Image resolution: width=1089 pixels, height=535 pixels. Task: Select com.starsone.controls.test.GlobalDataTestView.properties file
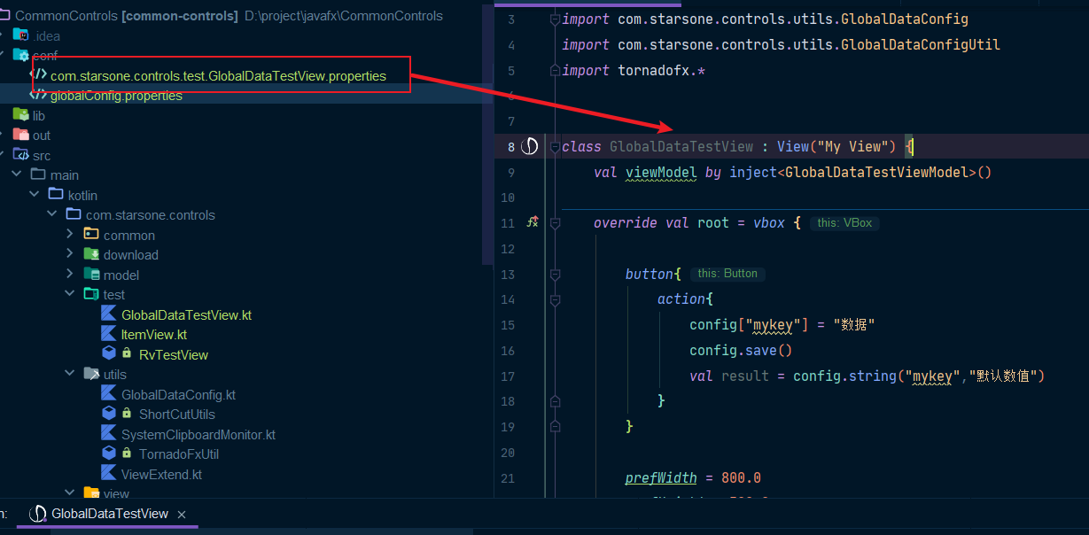coord(218,75)
